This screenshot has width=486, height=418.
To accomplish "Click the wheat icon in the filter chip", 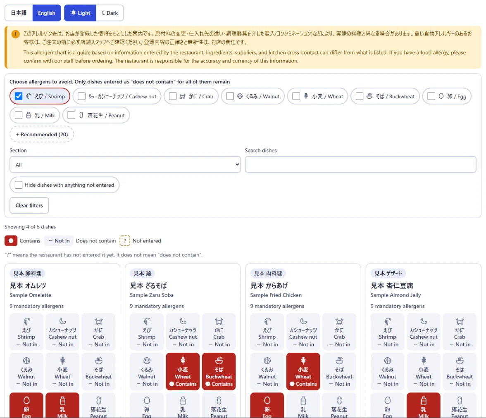I will pyautogui.click(x=306, y=96).
